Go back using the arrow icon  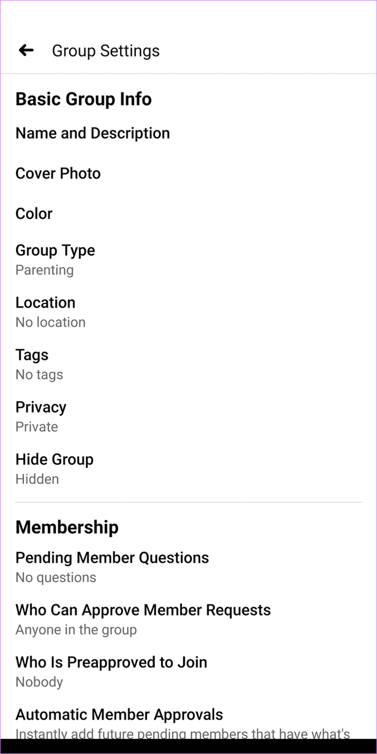click(26, 51)
